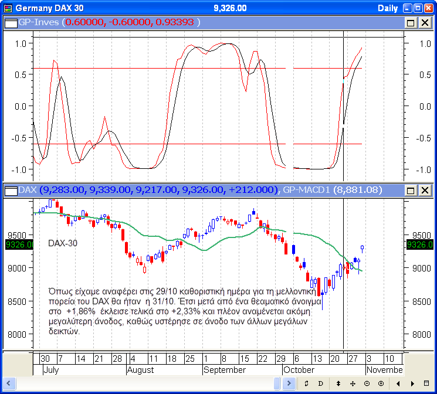Click the zoom in plus icon
This screenshot has height=394, width=437.
[381, 383]
